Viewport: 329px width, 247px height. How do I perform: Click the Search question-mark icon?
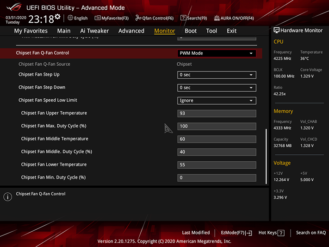click(x=183, y=18)
